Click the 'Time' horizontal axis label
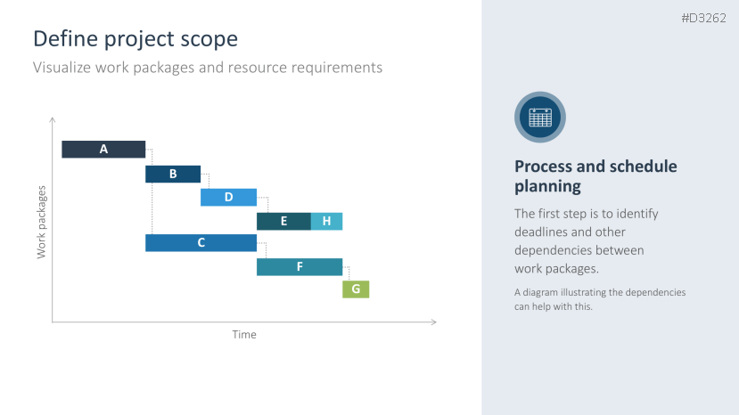 coord(244,335)
